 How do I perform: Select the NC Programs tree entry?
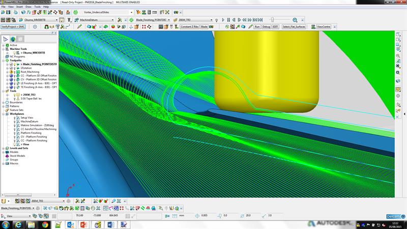tap(17, 56)
